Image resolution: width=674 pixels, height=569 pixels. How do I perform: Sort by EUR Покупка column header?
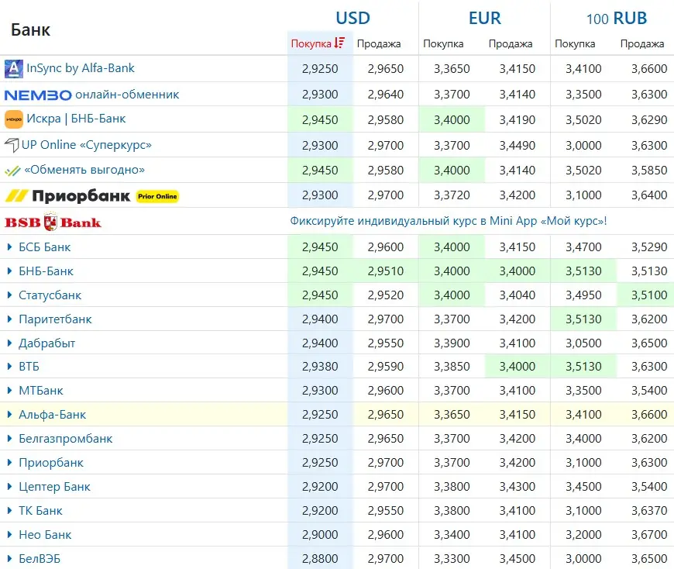tap(443, 43)
